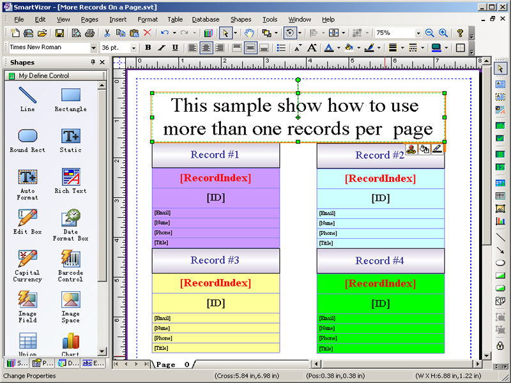
Task: Delete with the red X icon
Action: [x=148, y=33]
